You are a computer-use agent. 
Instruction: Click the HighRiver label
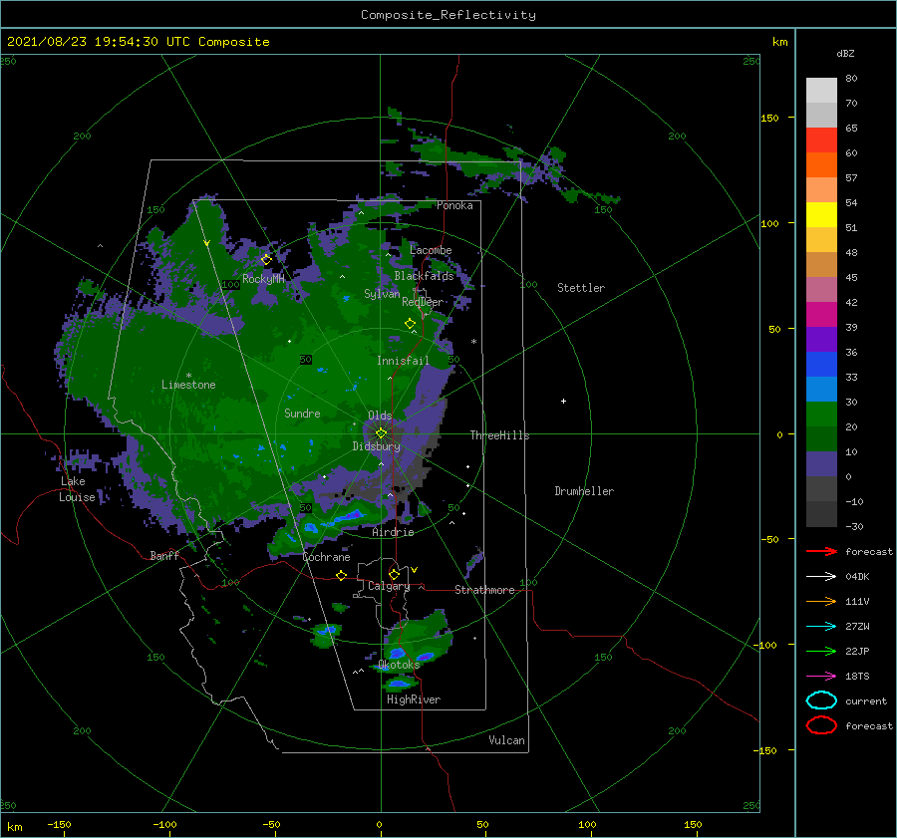(414, 699)
